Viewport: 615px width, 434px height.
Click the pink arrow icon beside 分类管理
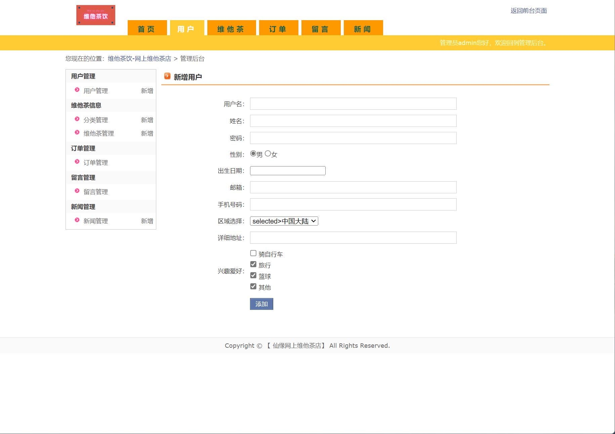tap(77, 120)
